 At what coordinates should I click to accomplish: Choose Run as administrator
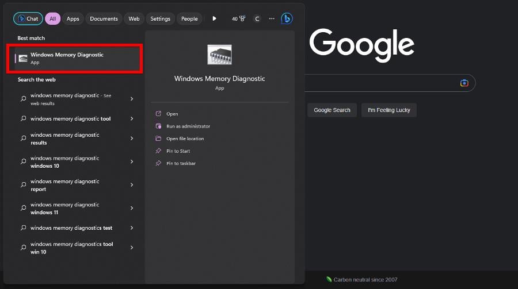(x=188, y=126)
